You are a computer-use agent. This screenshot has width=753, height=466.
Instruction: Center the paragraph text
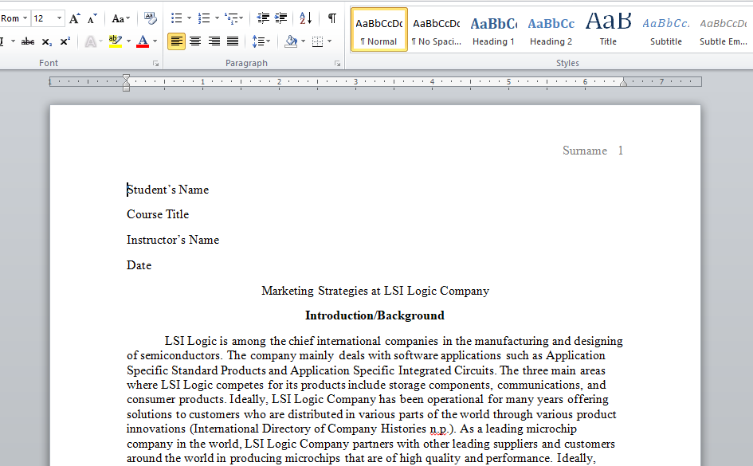click(x=195, y=41)
